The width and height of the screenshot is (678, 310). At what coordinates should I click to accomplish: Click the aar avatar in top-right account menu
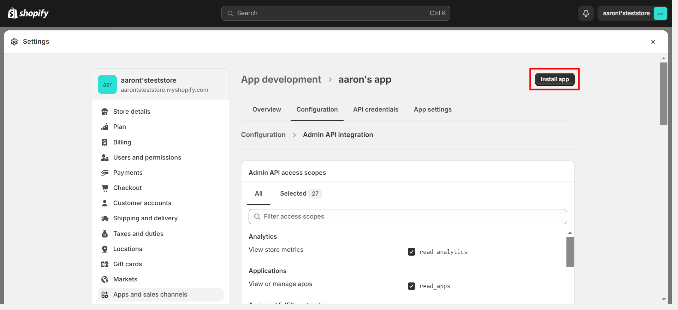[x=660, y=13]
